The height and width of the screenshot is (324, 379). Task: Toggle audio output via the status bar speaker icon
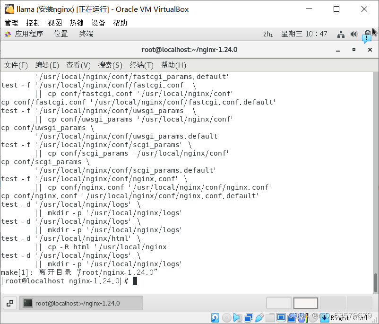(x=238, y=317)
